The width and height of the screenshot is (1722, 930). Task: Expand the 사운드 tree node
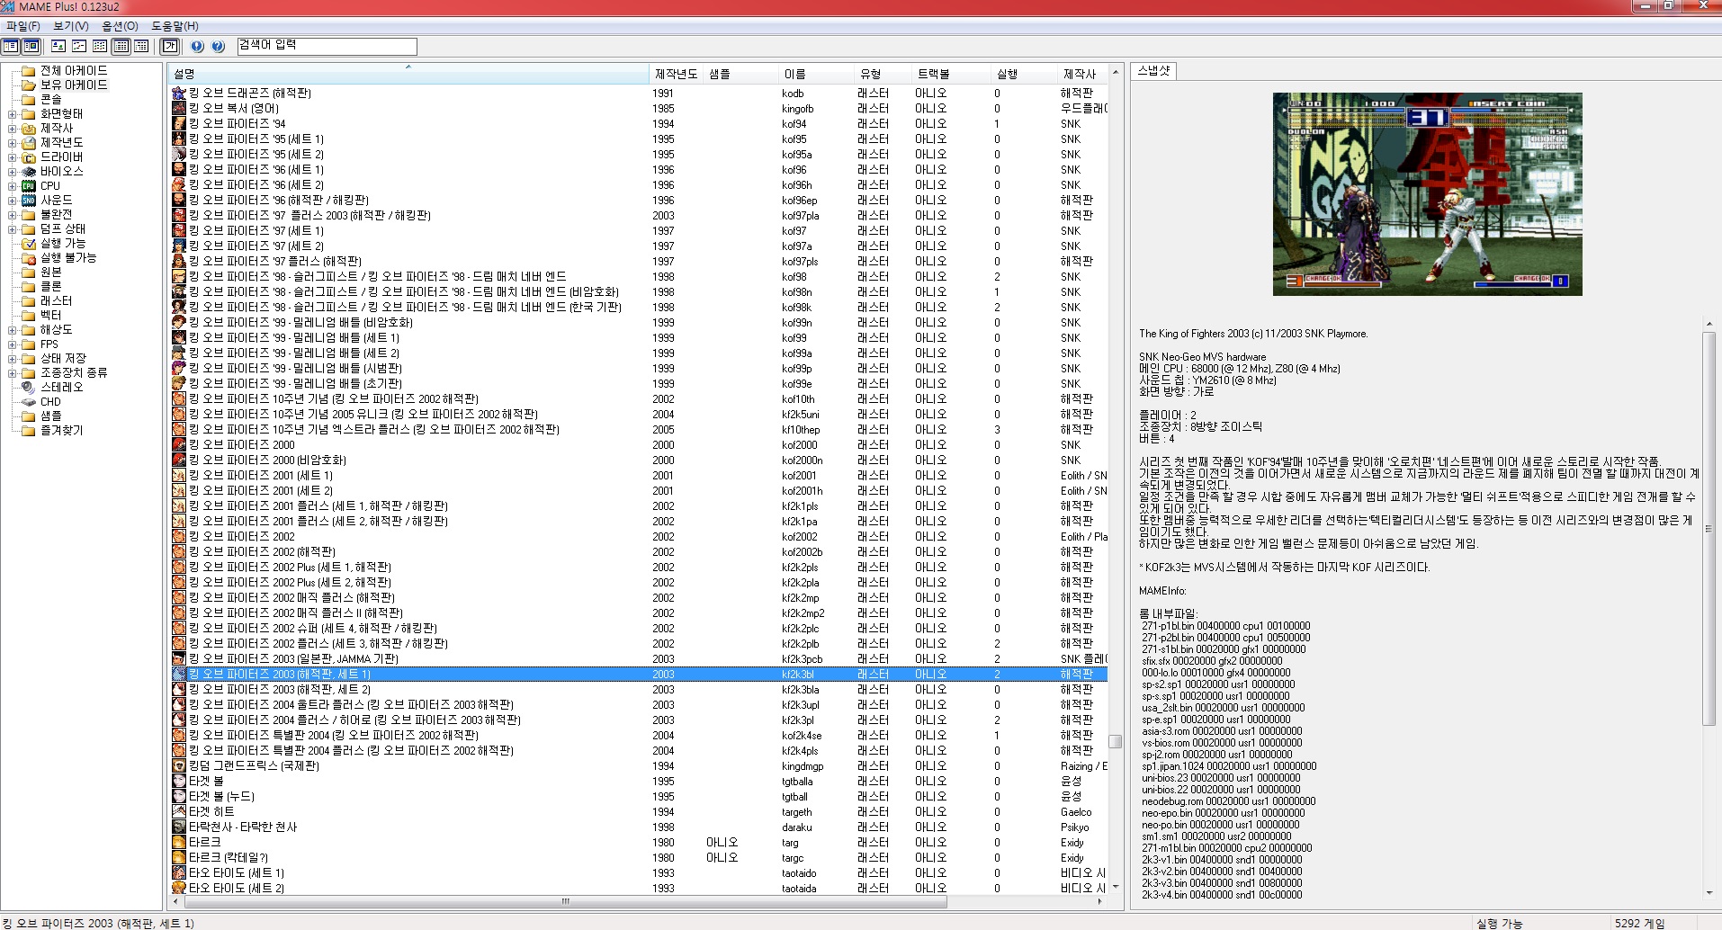click(x=12, y=201)
